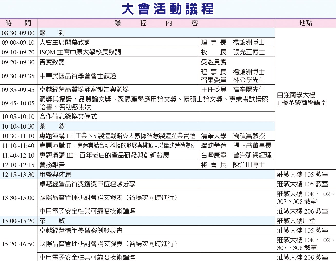This screenshot has width=336, height=261.
Task: Click 莊敬大樓 108、102、307、308 教室 in 15:20 block
Action: (305, 244)
